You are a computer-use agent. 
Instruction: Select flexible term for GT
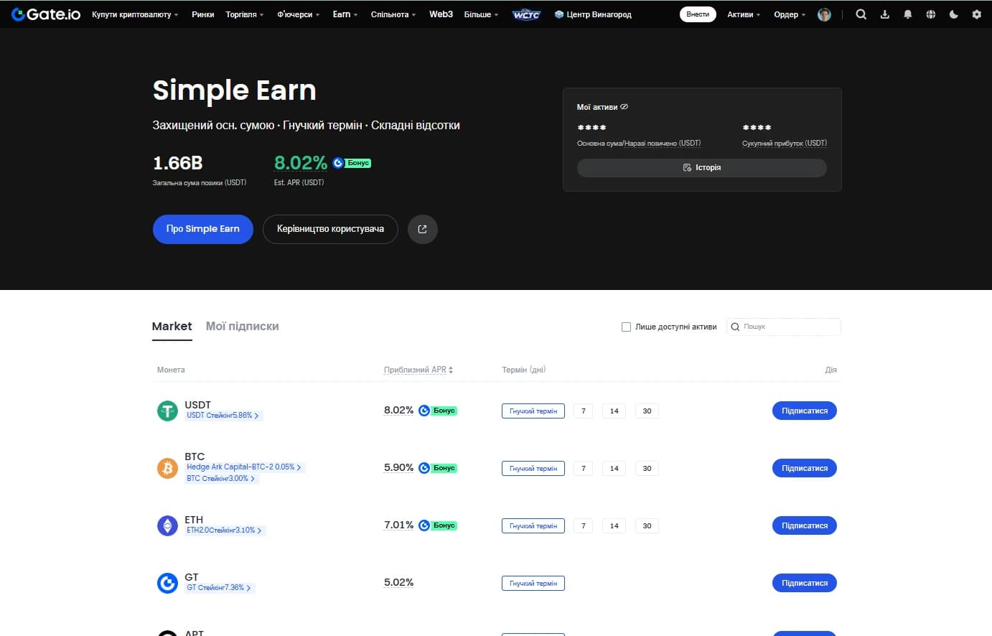pos(533,583)
